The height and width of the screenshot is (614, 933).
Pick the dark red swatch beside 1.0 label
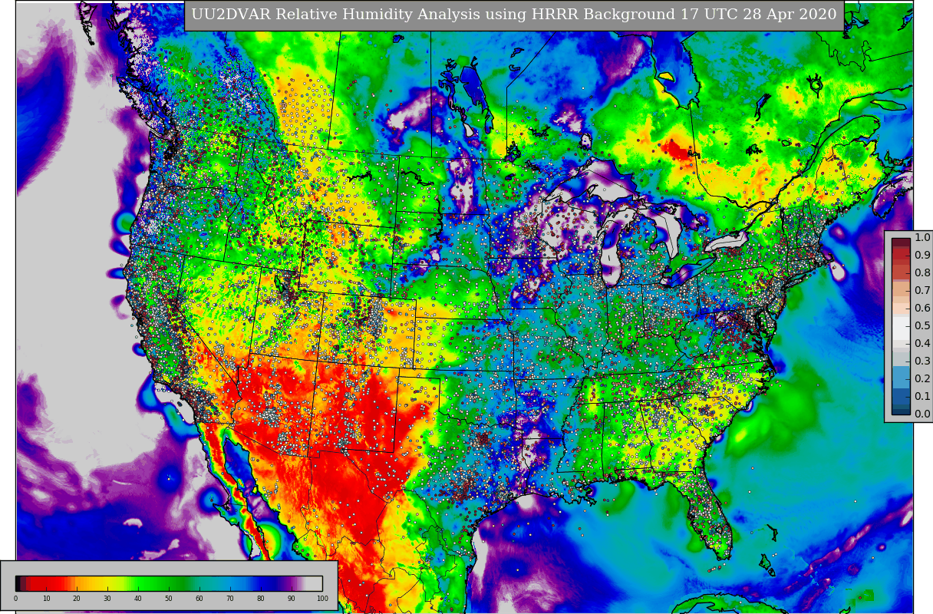[901, 243]
